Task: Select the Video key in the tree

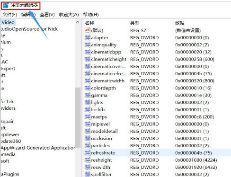Action: point(8,22)
